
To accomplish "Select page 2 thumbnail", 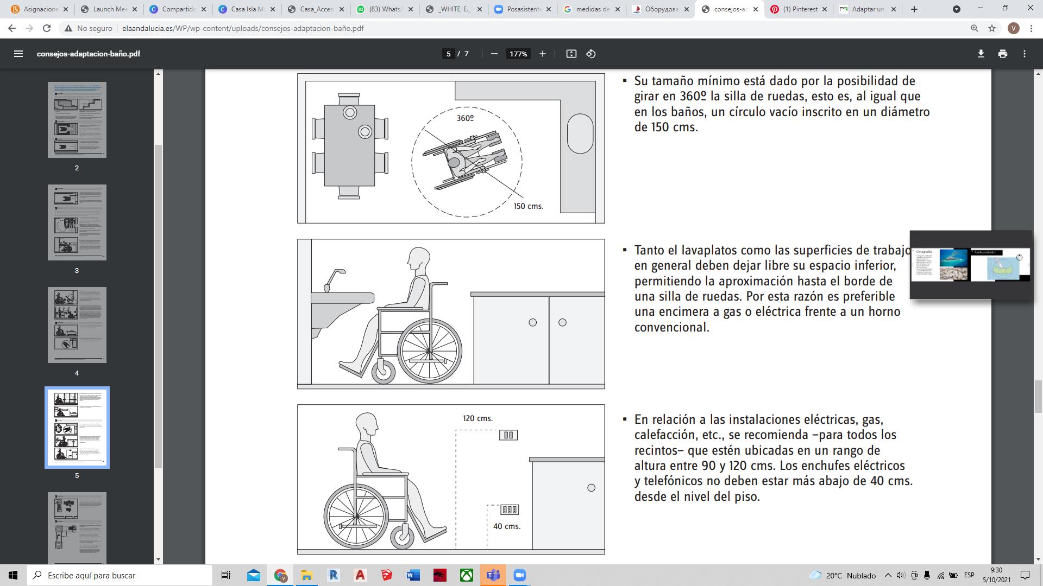I will (77, 120).
